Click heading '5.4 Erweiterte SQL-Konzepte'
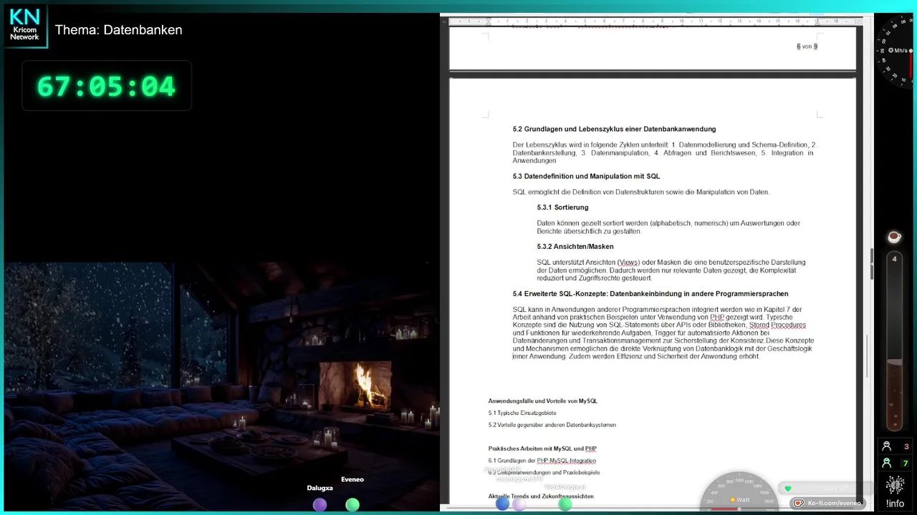 [x=650, y=294]
